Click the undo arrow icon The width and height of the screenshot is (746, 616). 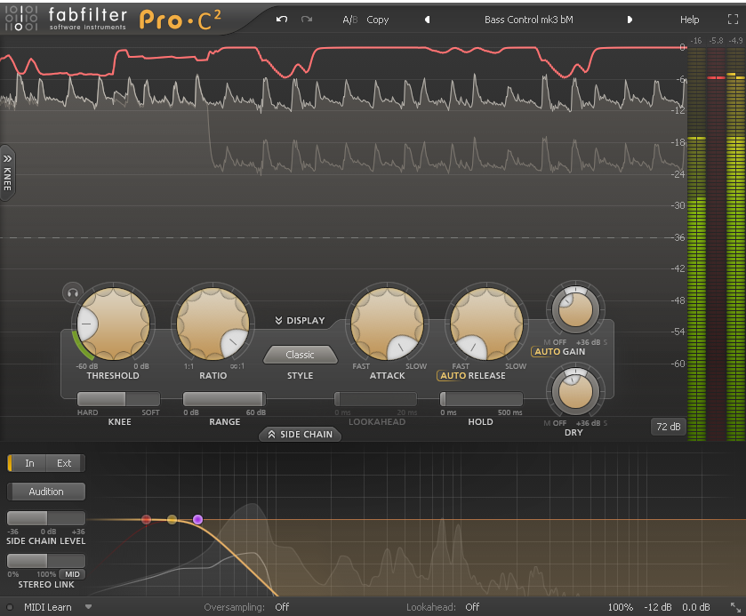[x=281, y=20]
